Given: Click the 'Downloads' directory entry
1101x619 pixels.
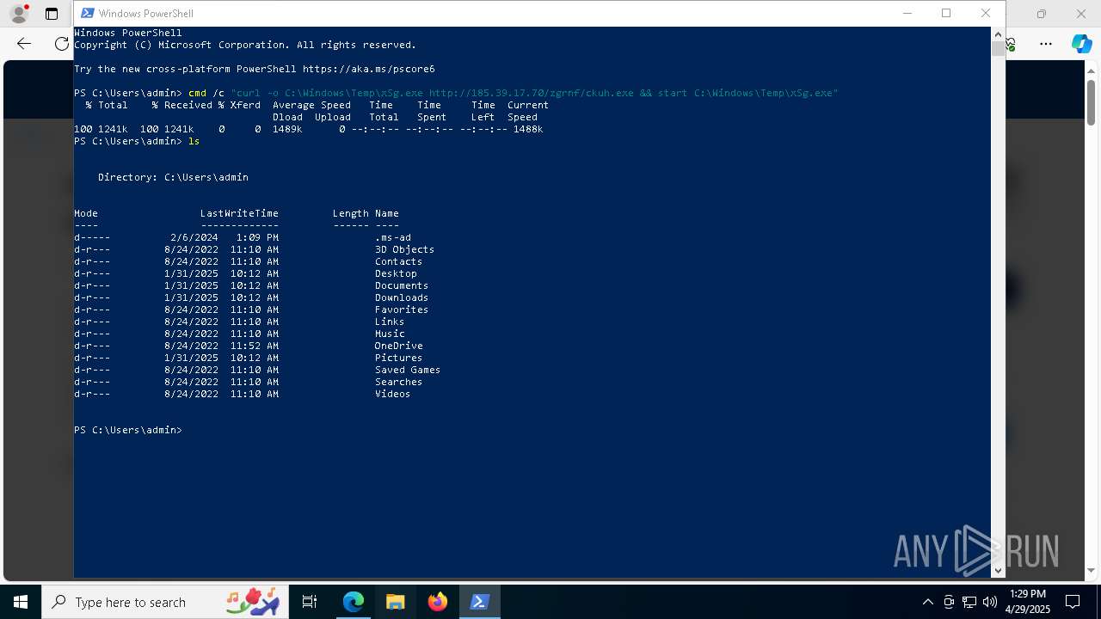Looking at the screenshot, I should 401,297.
